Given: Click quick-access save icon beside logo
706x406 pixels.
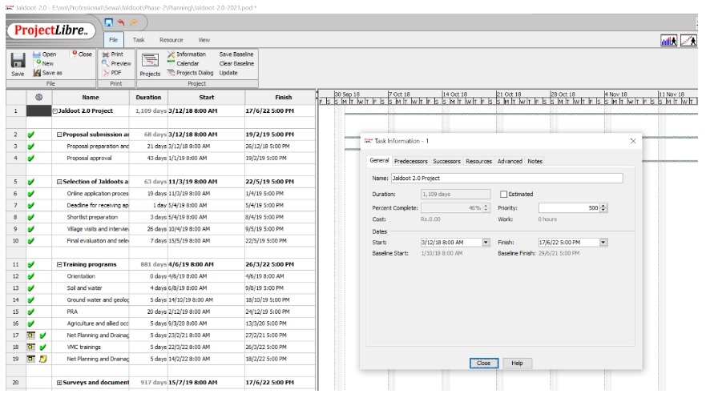Looking at the screenshot, I should [108, 22].
